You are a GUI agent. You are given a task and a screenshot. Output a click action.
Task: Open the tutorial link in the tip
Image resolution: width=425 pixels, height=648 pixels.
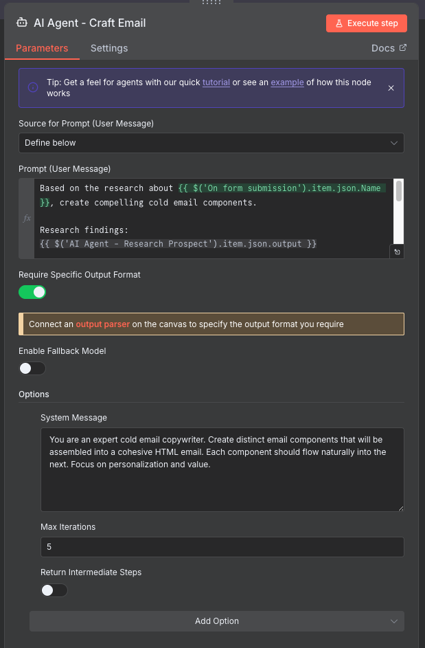pos(216,82)
